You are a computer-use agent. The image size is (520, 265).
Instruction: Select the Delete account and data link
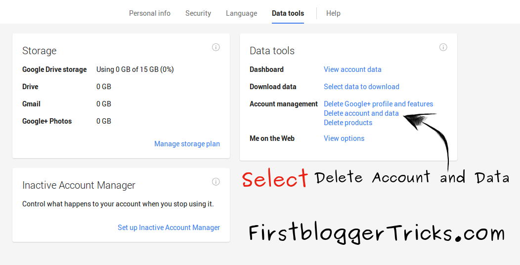pyautogui.click(x=361, y=113)
